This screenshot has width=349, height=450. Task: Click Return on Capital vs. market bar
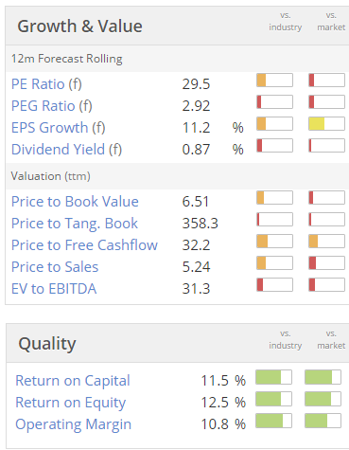[323, 377]
